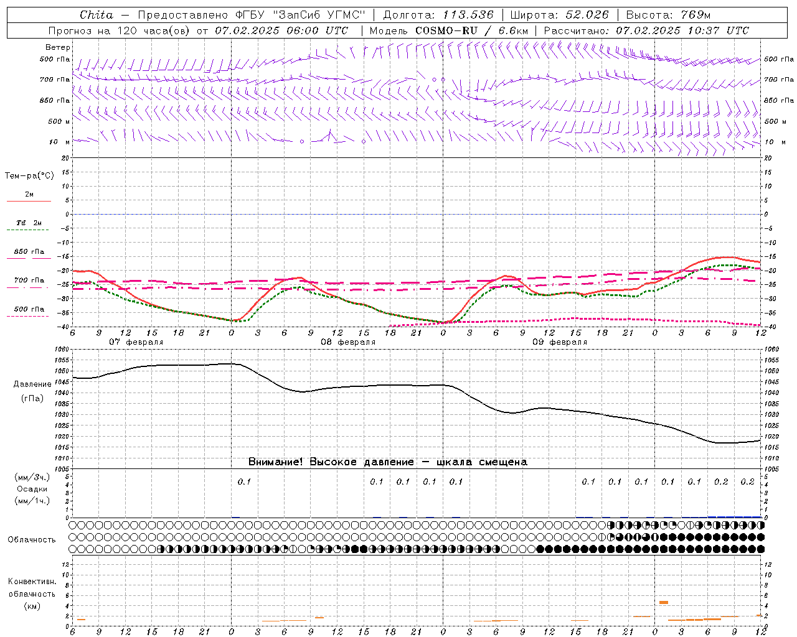Click the blue hourly precipitation bar
Image resolution: width=797 pixels, height=637 pixels.
[x=734, y=516]
